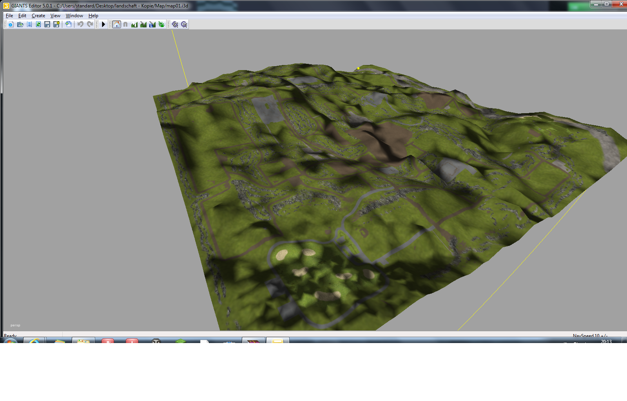627x401 pixels.
Task: Open the File menu
Action: pos(9,16)
